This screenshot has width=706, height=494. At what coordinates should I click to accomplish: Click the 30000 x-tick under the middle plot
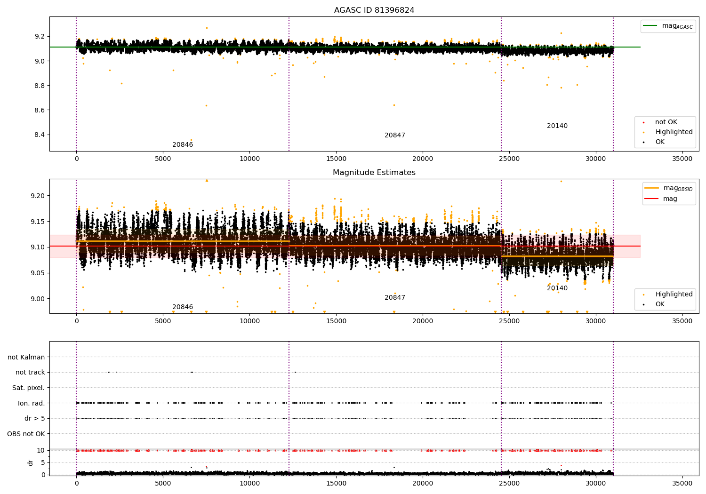(x=596, y=321)
